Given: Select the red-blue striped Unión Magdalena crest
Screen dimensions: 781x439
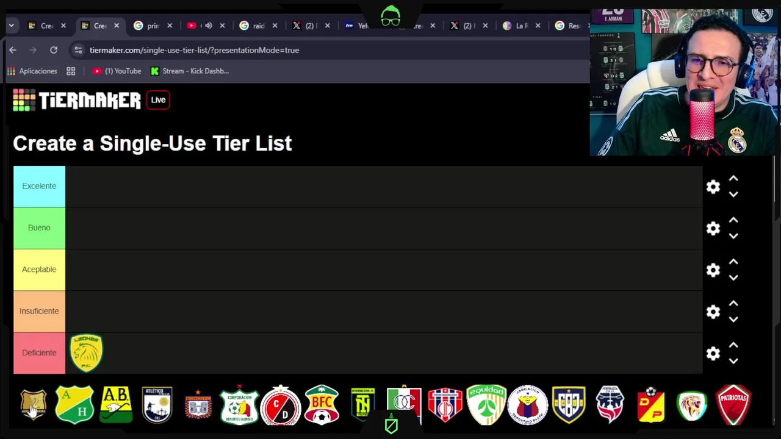Looking at the screenshot, I should tap(445, 404).
